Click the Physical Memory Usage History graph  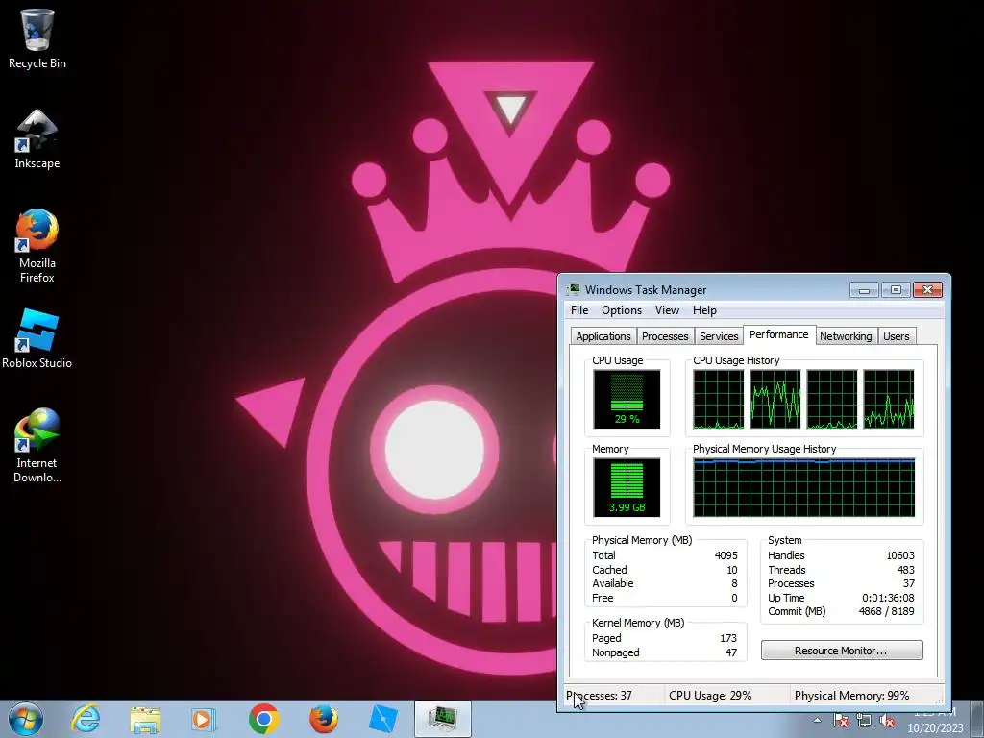[x=804, y=487]
